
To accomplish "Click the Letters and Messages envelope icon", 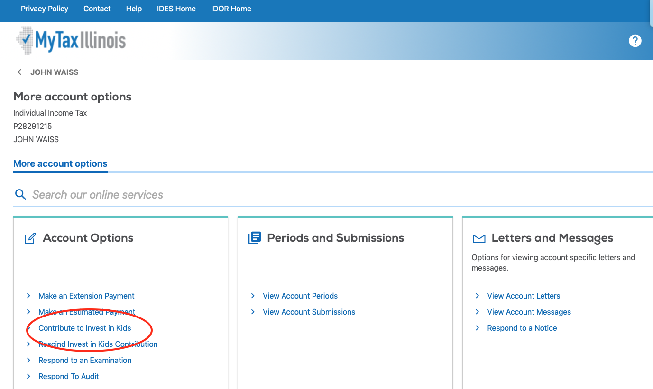I will click(x=479, y=239).
